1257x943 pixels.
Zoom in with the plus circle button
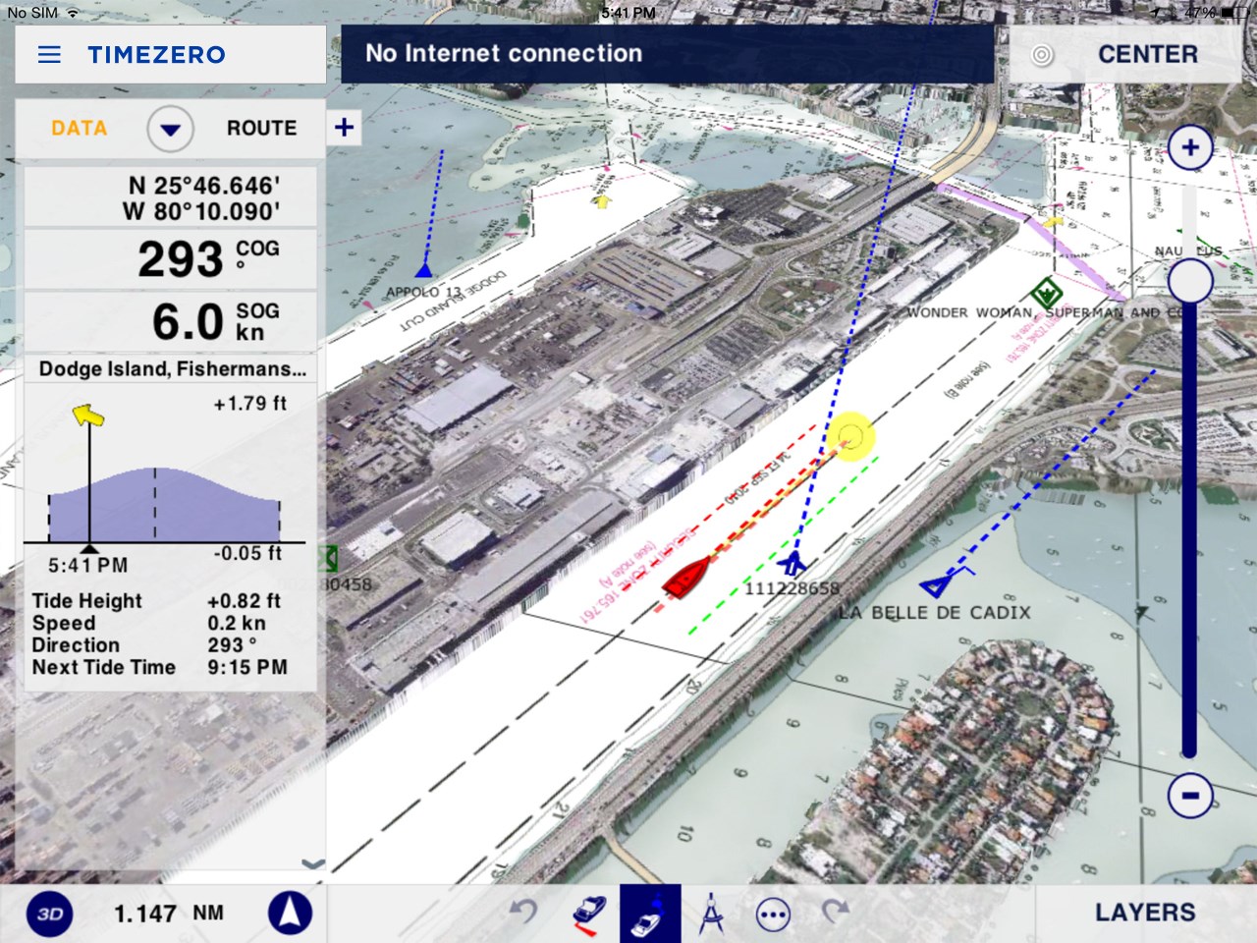[1189, 148]
